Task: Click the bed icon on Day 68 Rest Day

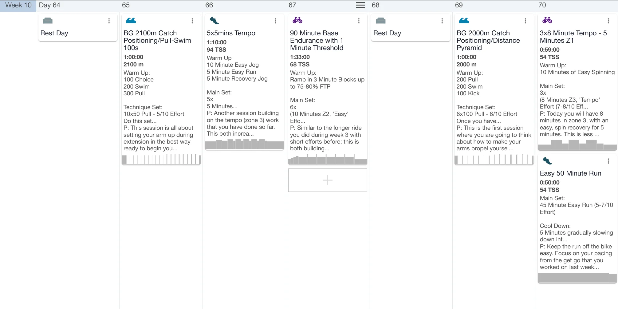Action: (380, 21)
